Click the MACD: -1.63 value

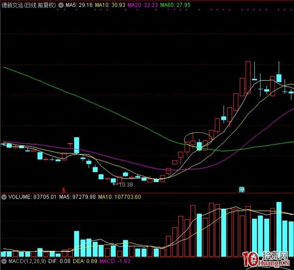click(115, 261)
